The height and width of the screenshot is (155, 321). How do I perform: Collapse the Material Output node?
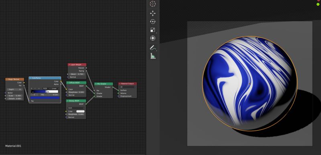(120, 84)
